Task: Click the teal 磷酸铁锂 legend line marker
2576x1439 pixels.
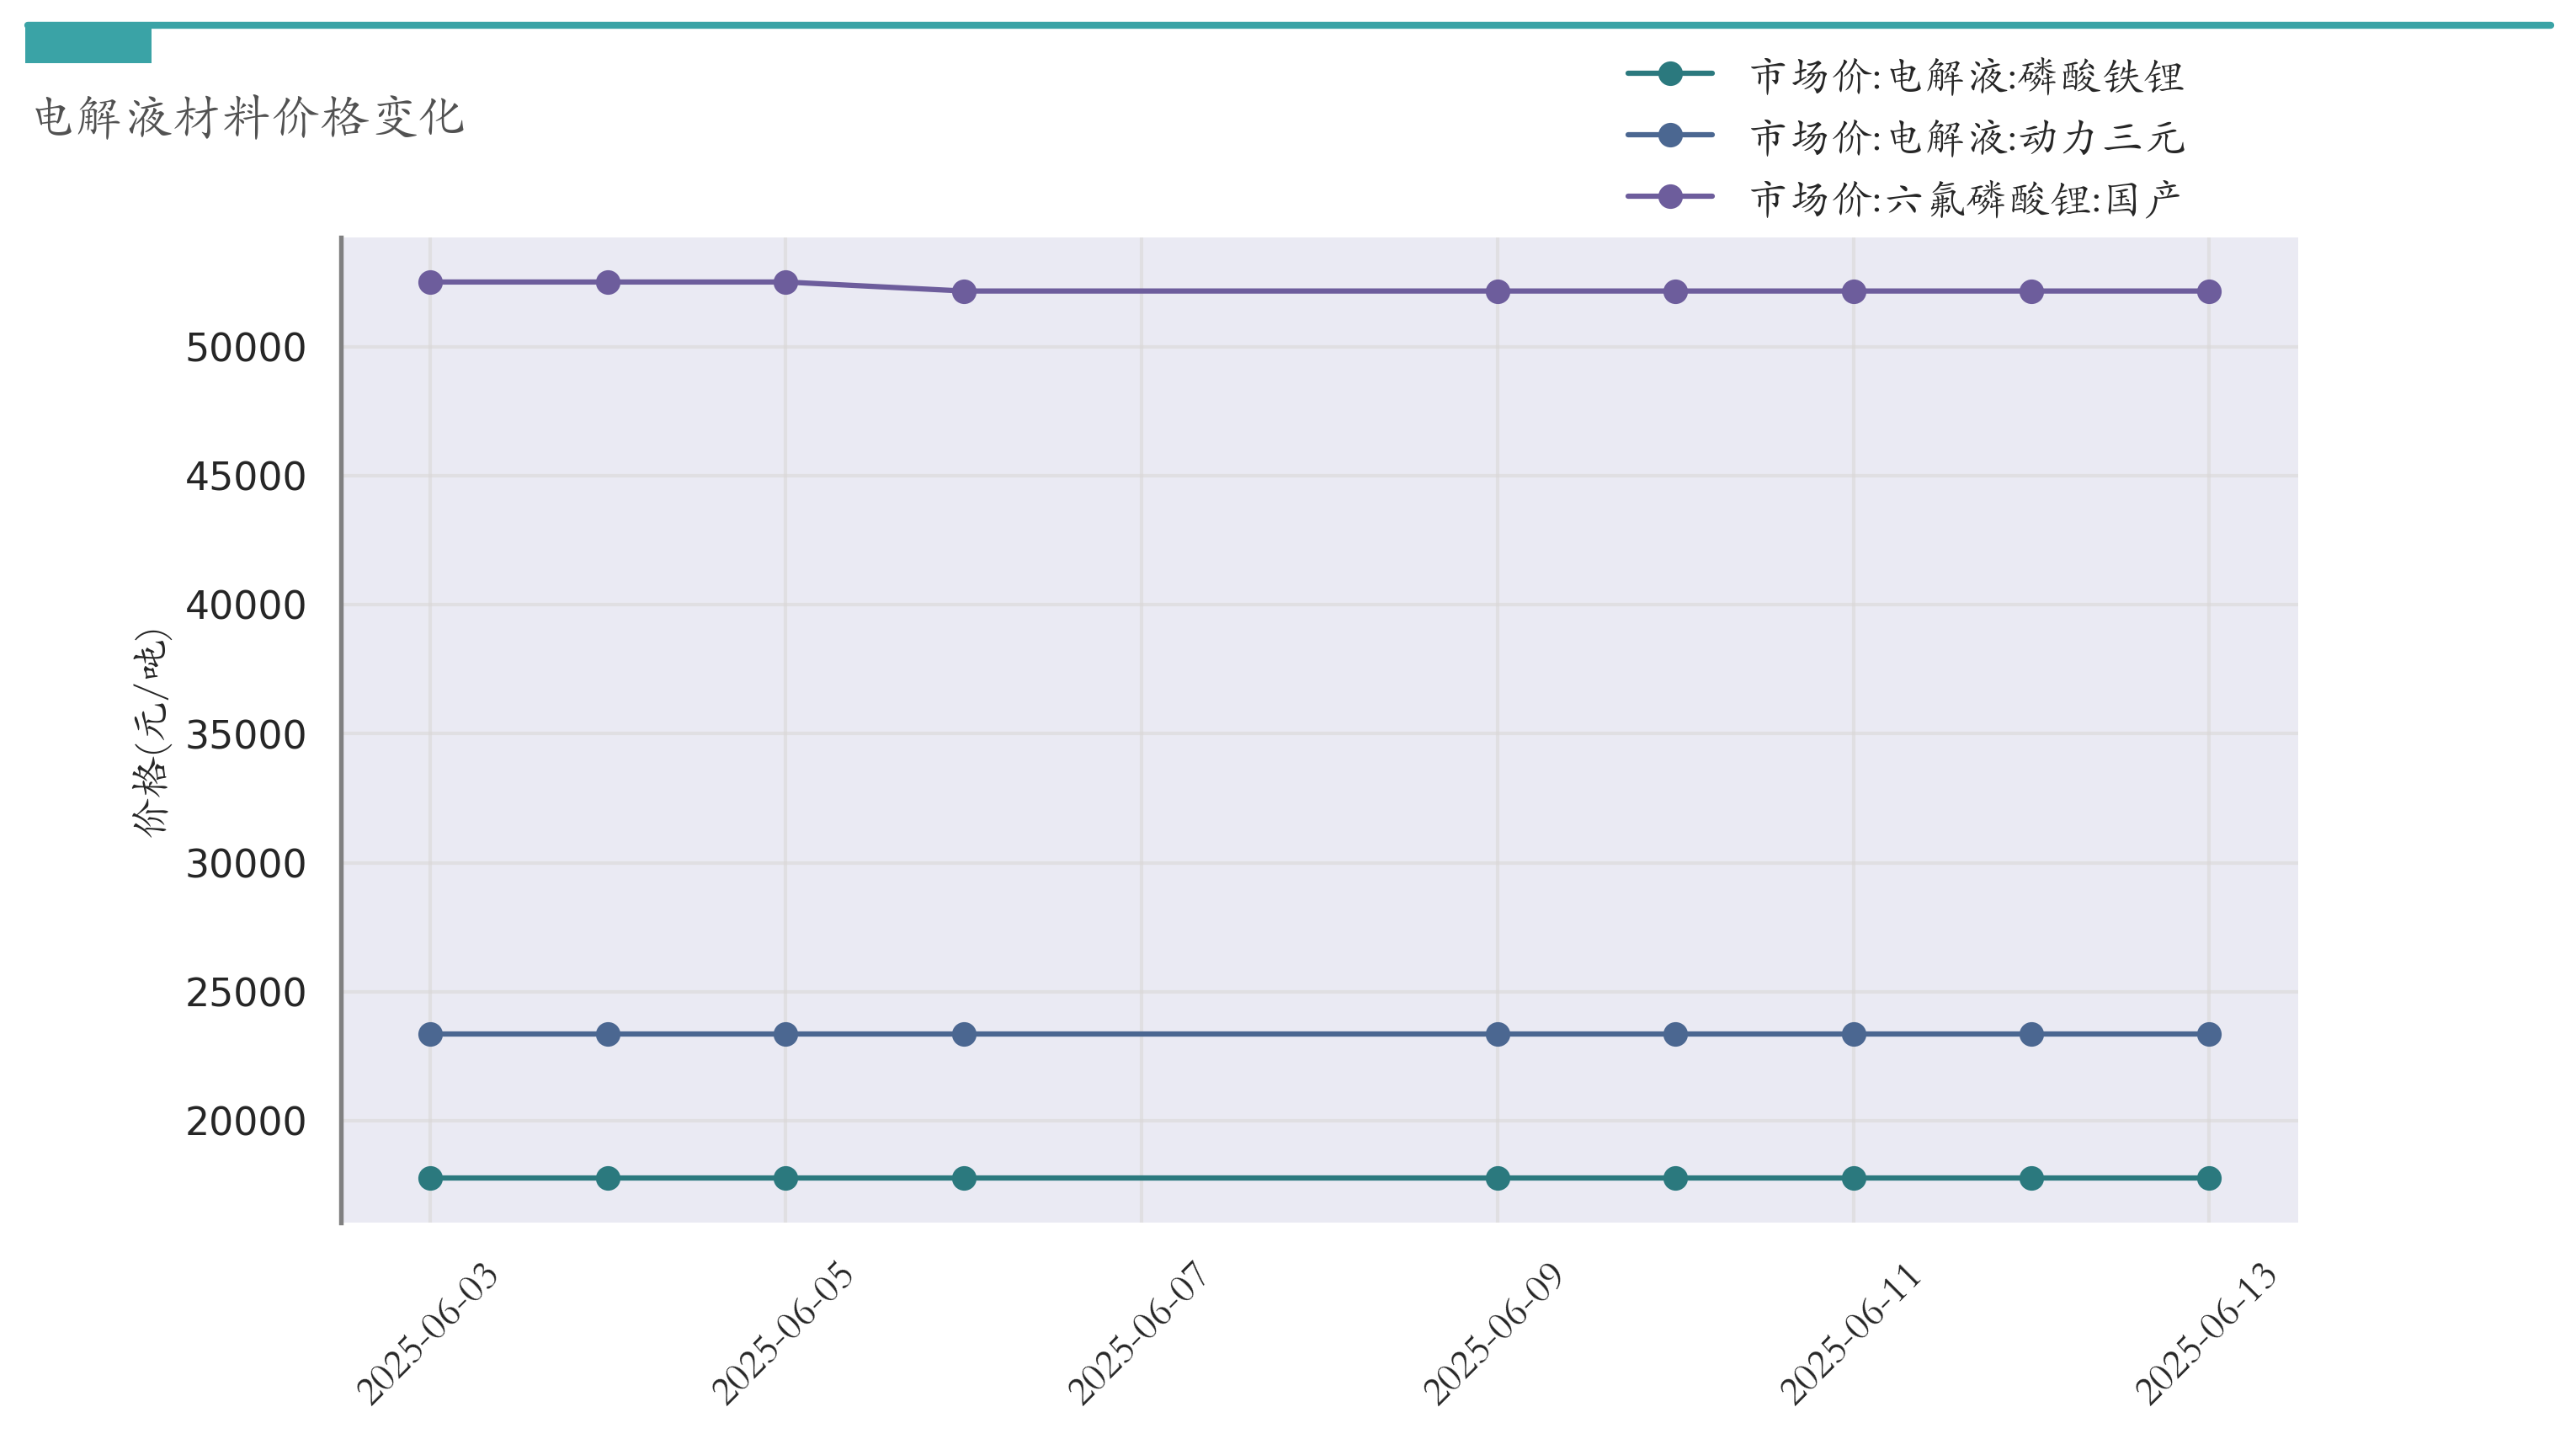Action: [1669, 73]
